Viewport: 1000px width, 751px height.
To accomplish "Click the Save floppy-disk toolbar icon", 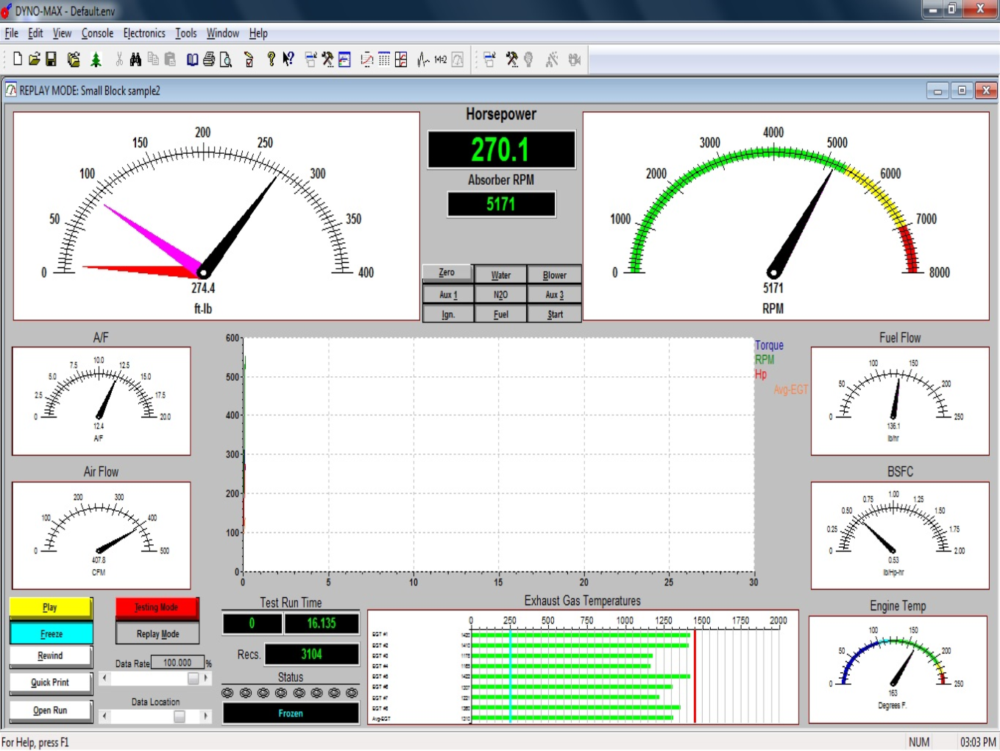I will pos(52,60).
